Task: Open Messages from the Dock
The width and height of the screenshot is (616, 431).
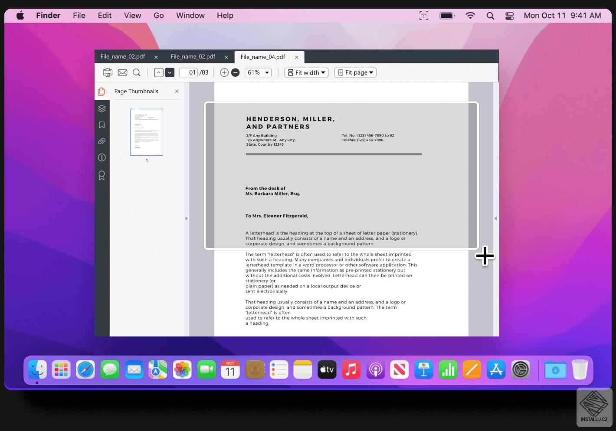Action: click(x=110, y=370)
